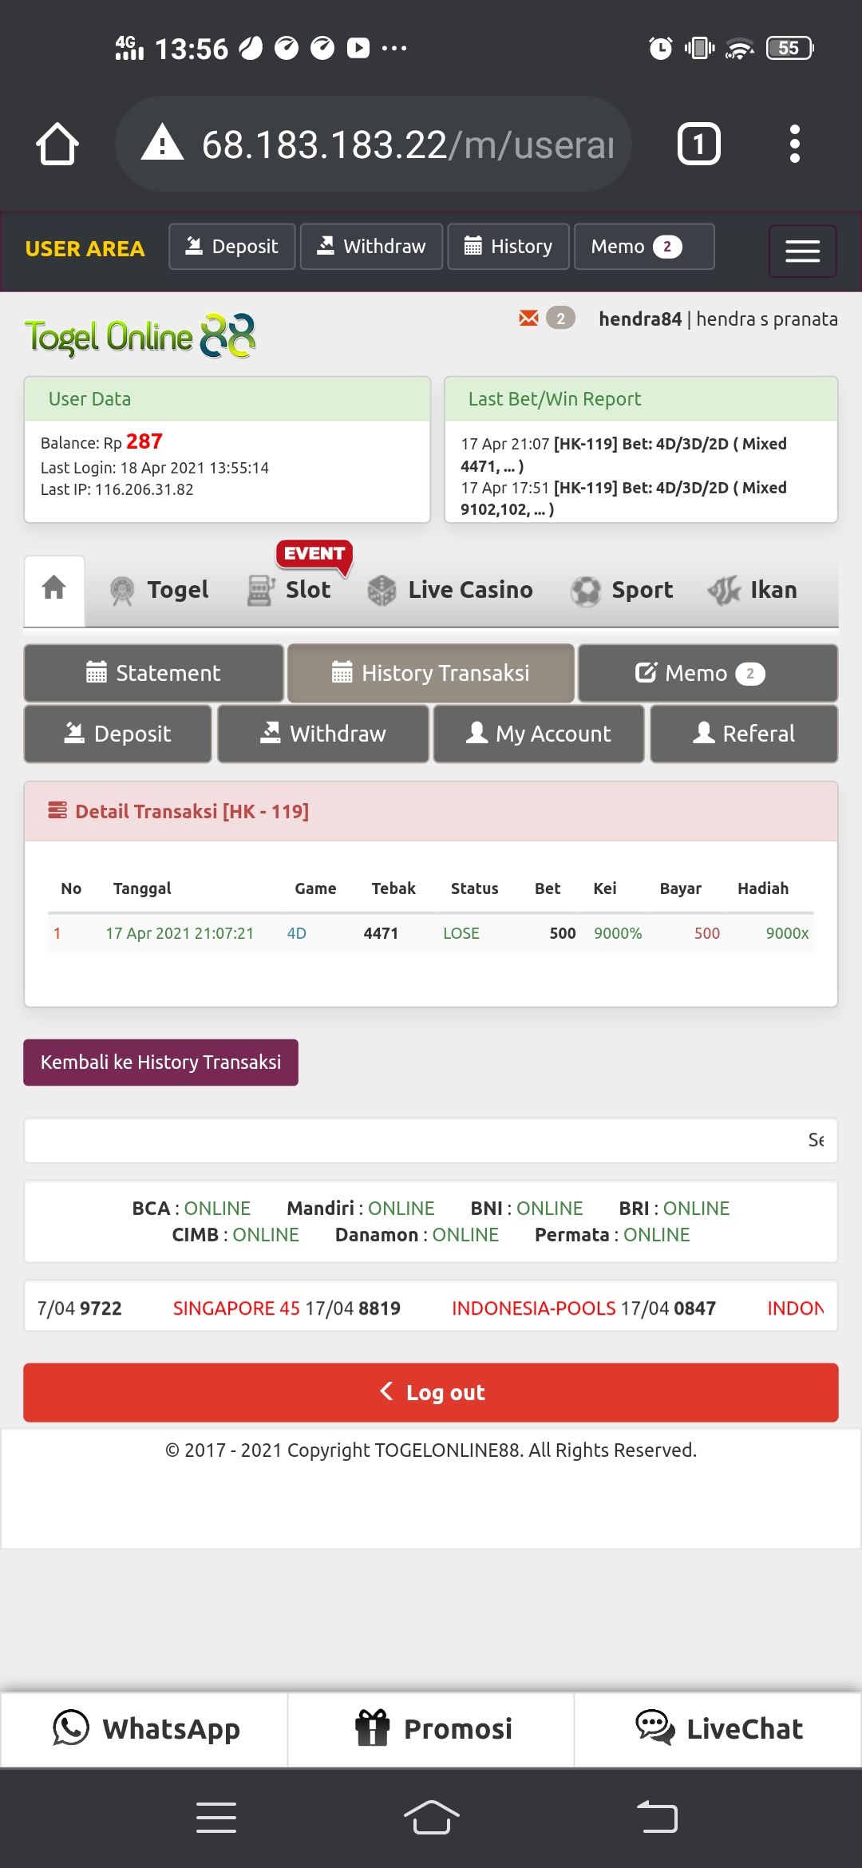The height and width of the screenshot is (1868, 862).
Task: Open the Live Casino section
Action: click(x=451, y=590)
